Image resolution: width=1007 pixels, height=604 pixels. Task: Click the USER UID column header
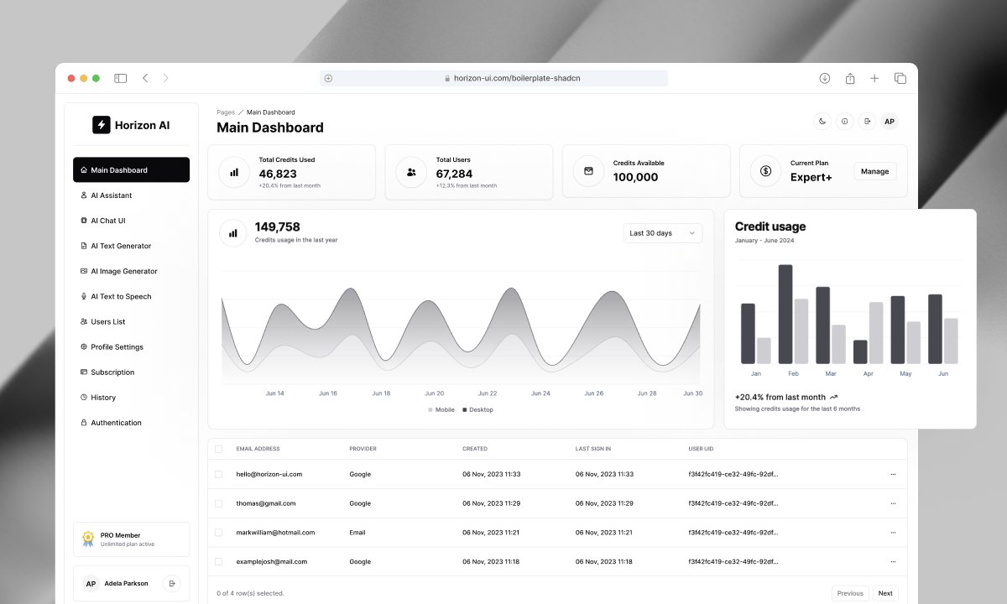pyautogui.click(x=701, y=449)
